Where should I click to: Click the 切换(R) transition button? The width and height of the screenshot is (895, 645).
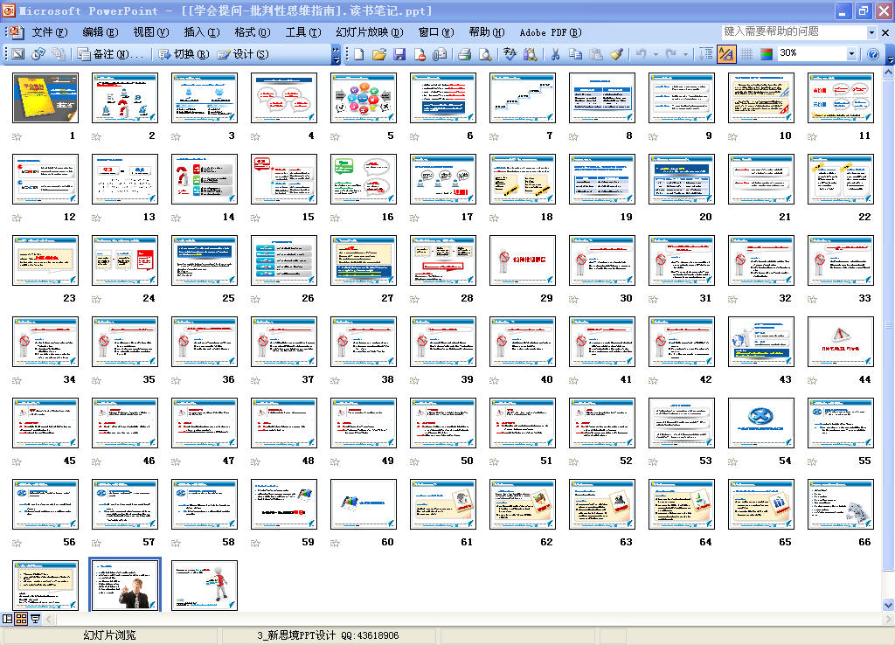(184, 54)
